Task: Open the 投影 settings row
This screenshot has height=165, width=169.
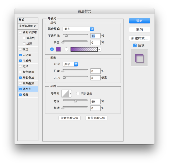Action: pyautogui.click(x=28, y=95)
